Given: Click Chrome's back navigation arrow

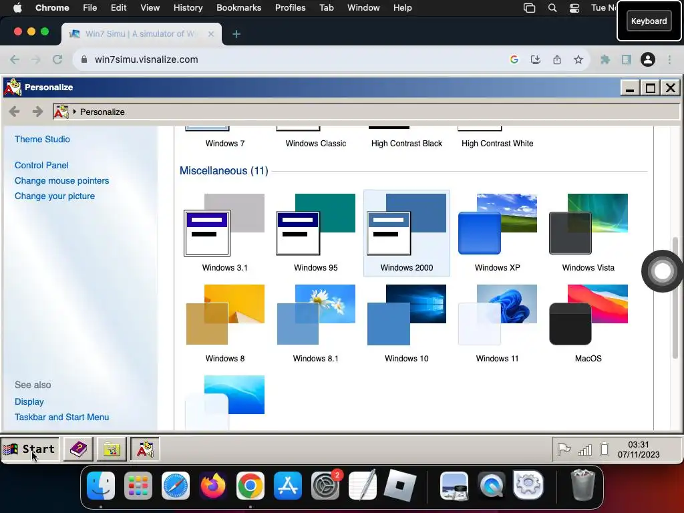Looking at the screenshot, I should [x=15, y=59].
